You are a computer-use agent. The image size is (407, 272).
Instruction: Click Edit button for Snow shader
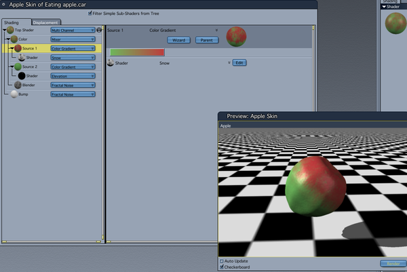tap(239, 62)
